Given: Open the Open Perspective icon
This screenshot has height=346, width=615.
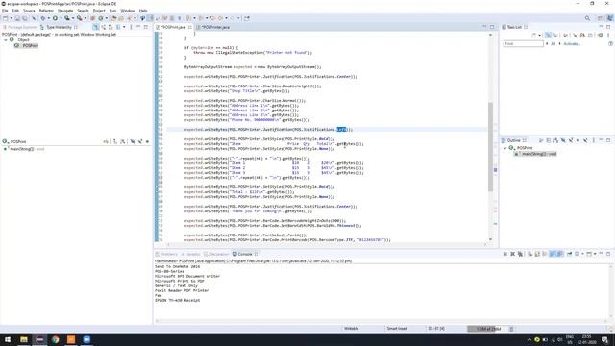Looking at the screenshot, I should [x=600, y=18].
